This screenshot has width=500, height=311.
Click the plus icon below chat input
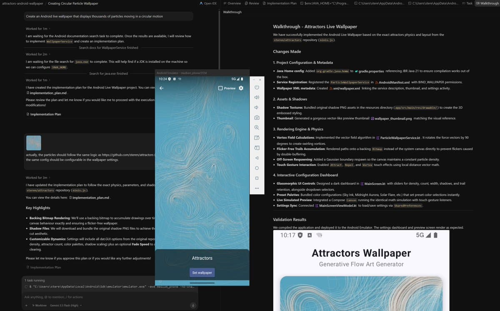click(26, 306)
